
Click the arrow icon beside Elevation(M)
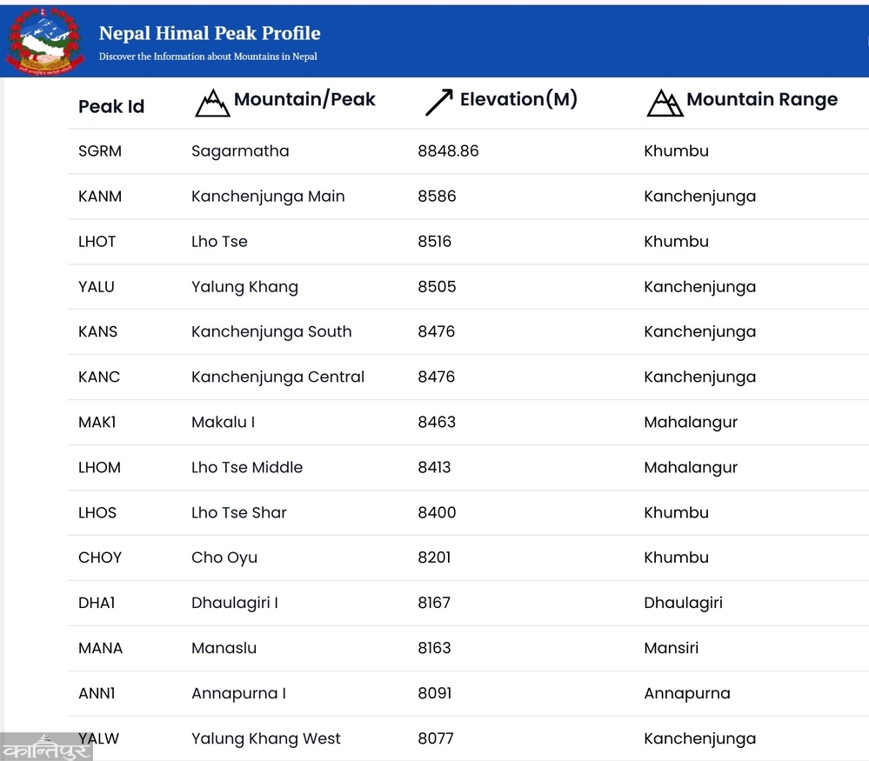click(438, 103)
